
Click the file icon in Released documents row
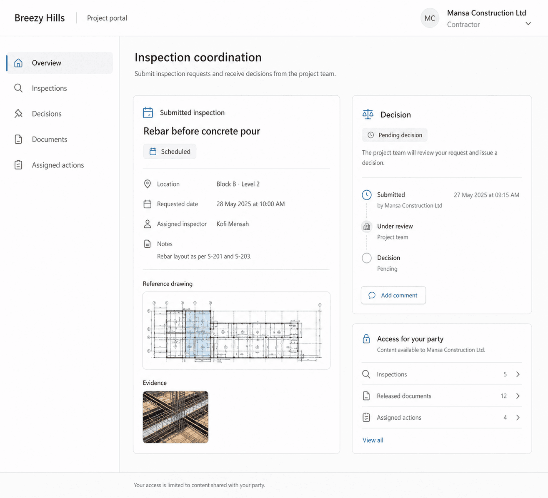pos(366,396)
